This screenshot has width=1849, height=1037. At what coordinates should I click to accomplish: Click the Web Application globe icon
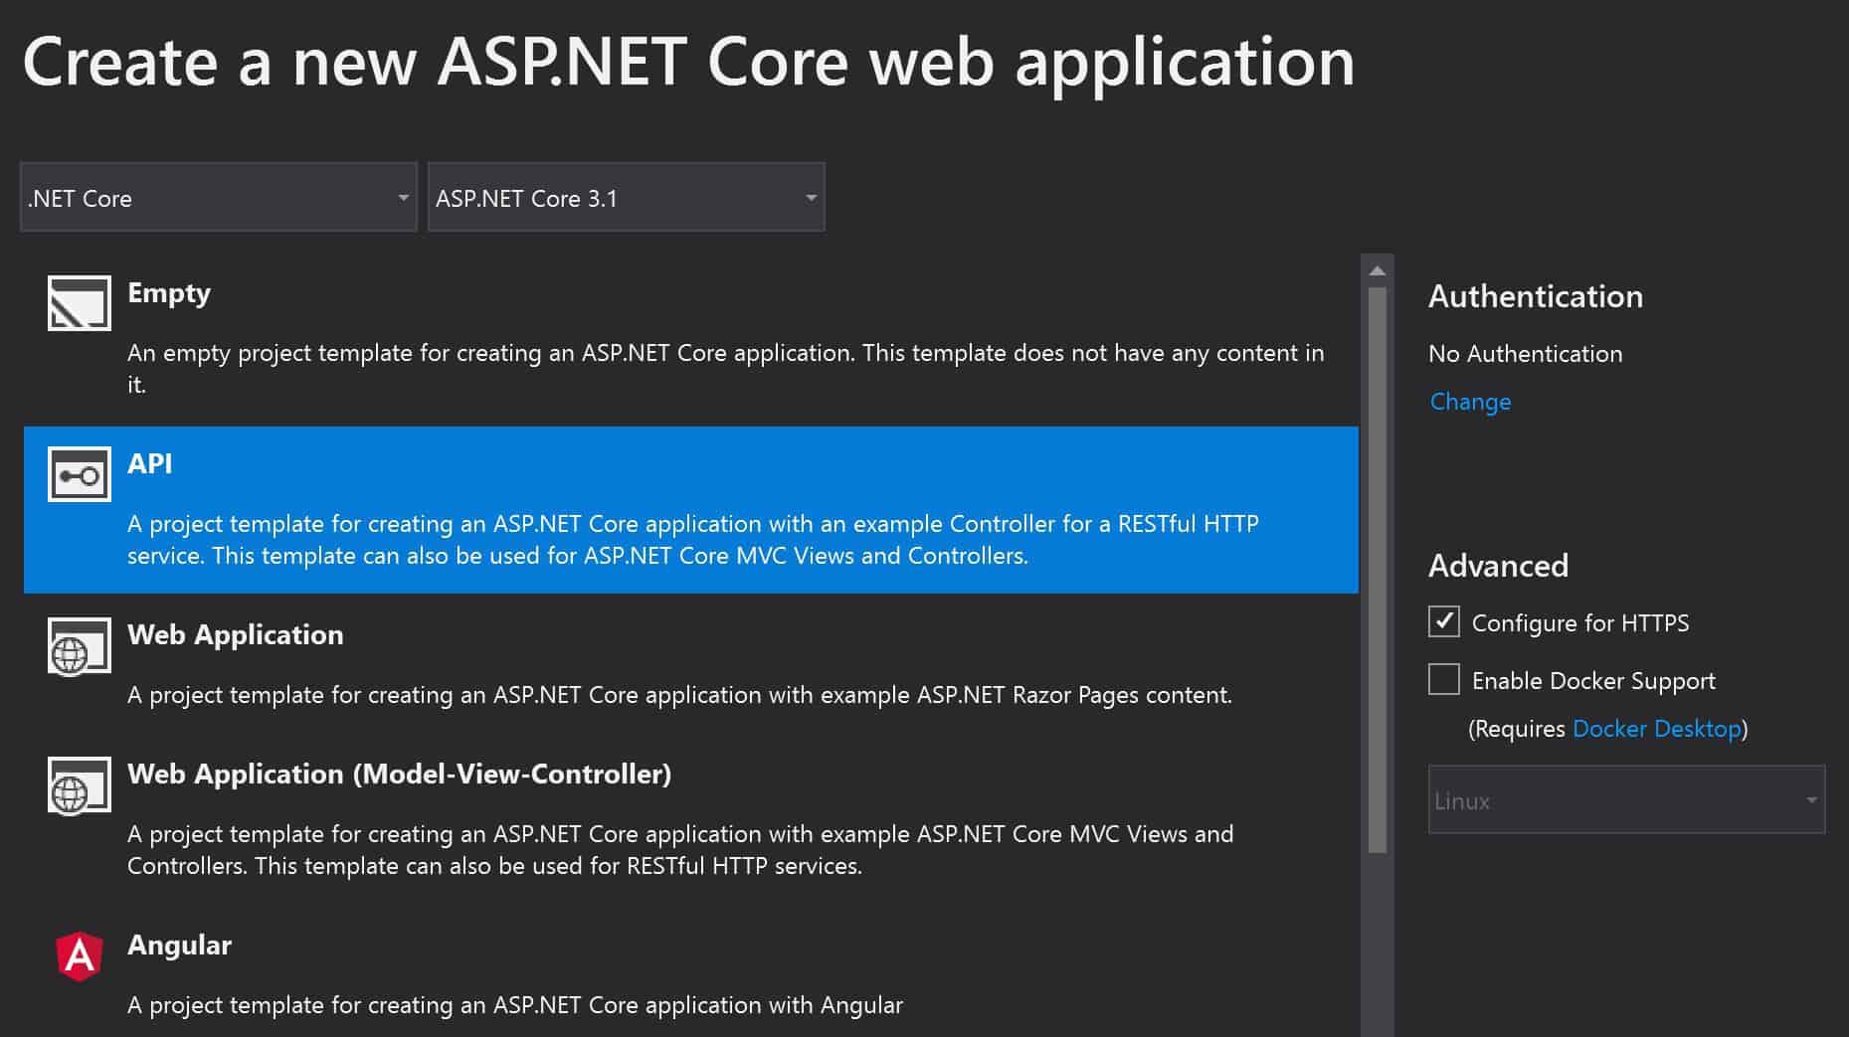coord(80,645)
